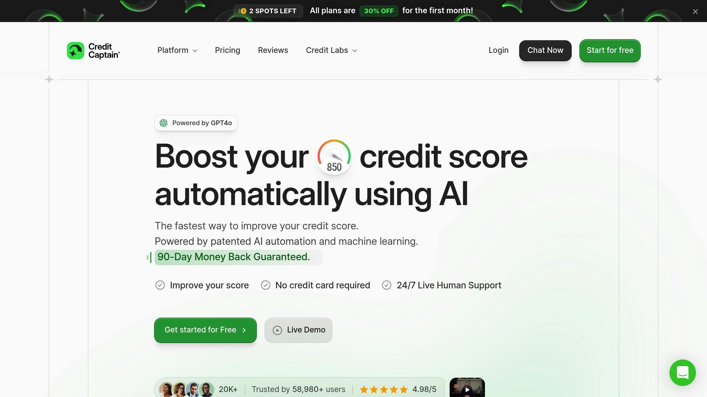Click the GPT-4o powered badge icon
Viewport: 707px width, 397px height.
[x=164, y=123]
